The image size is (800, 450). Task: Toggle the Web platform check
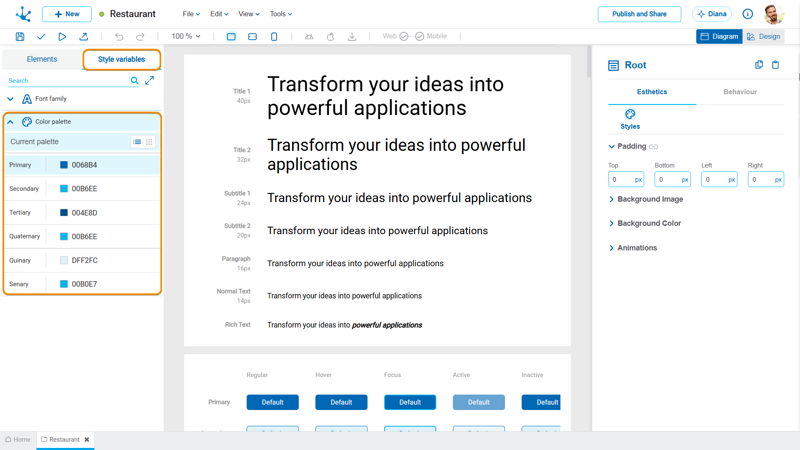(x=404, y=36)
